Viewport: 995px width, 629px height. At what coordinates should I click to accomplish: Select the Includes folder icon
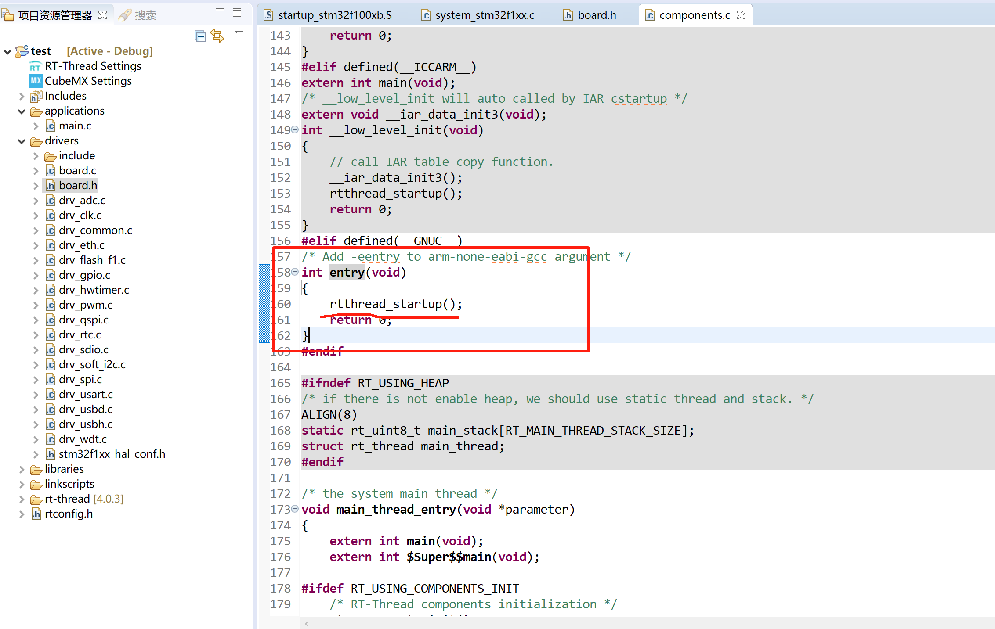[x=36, y=96]
